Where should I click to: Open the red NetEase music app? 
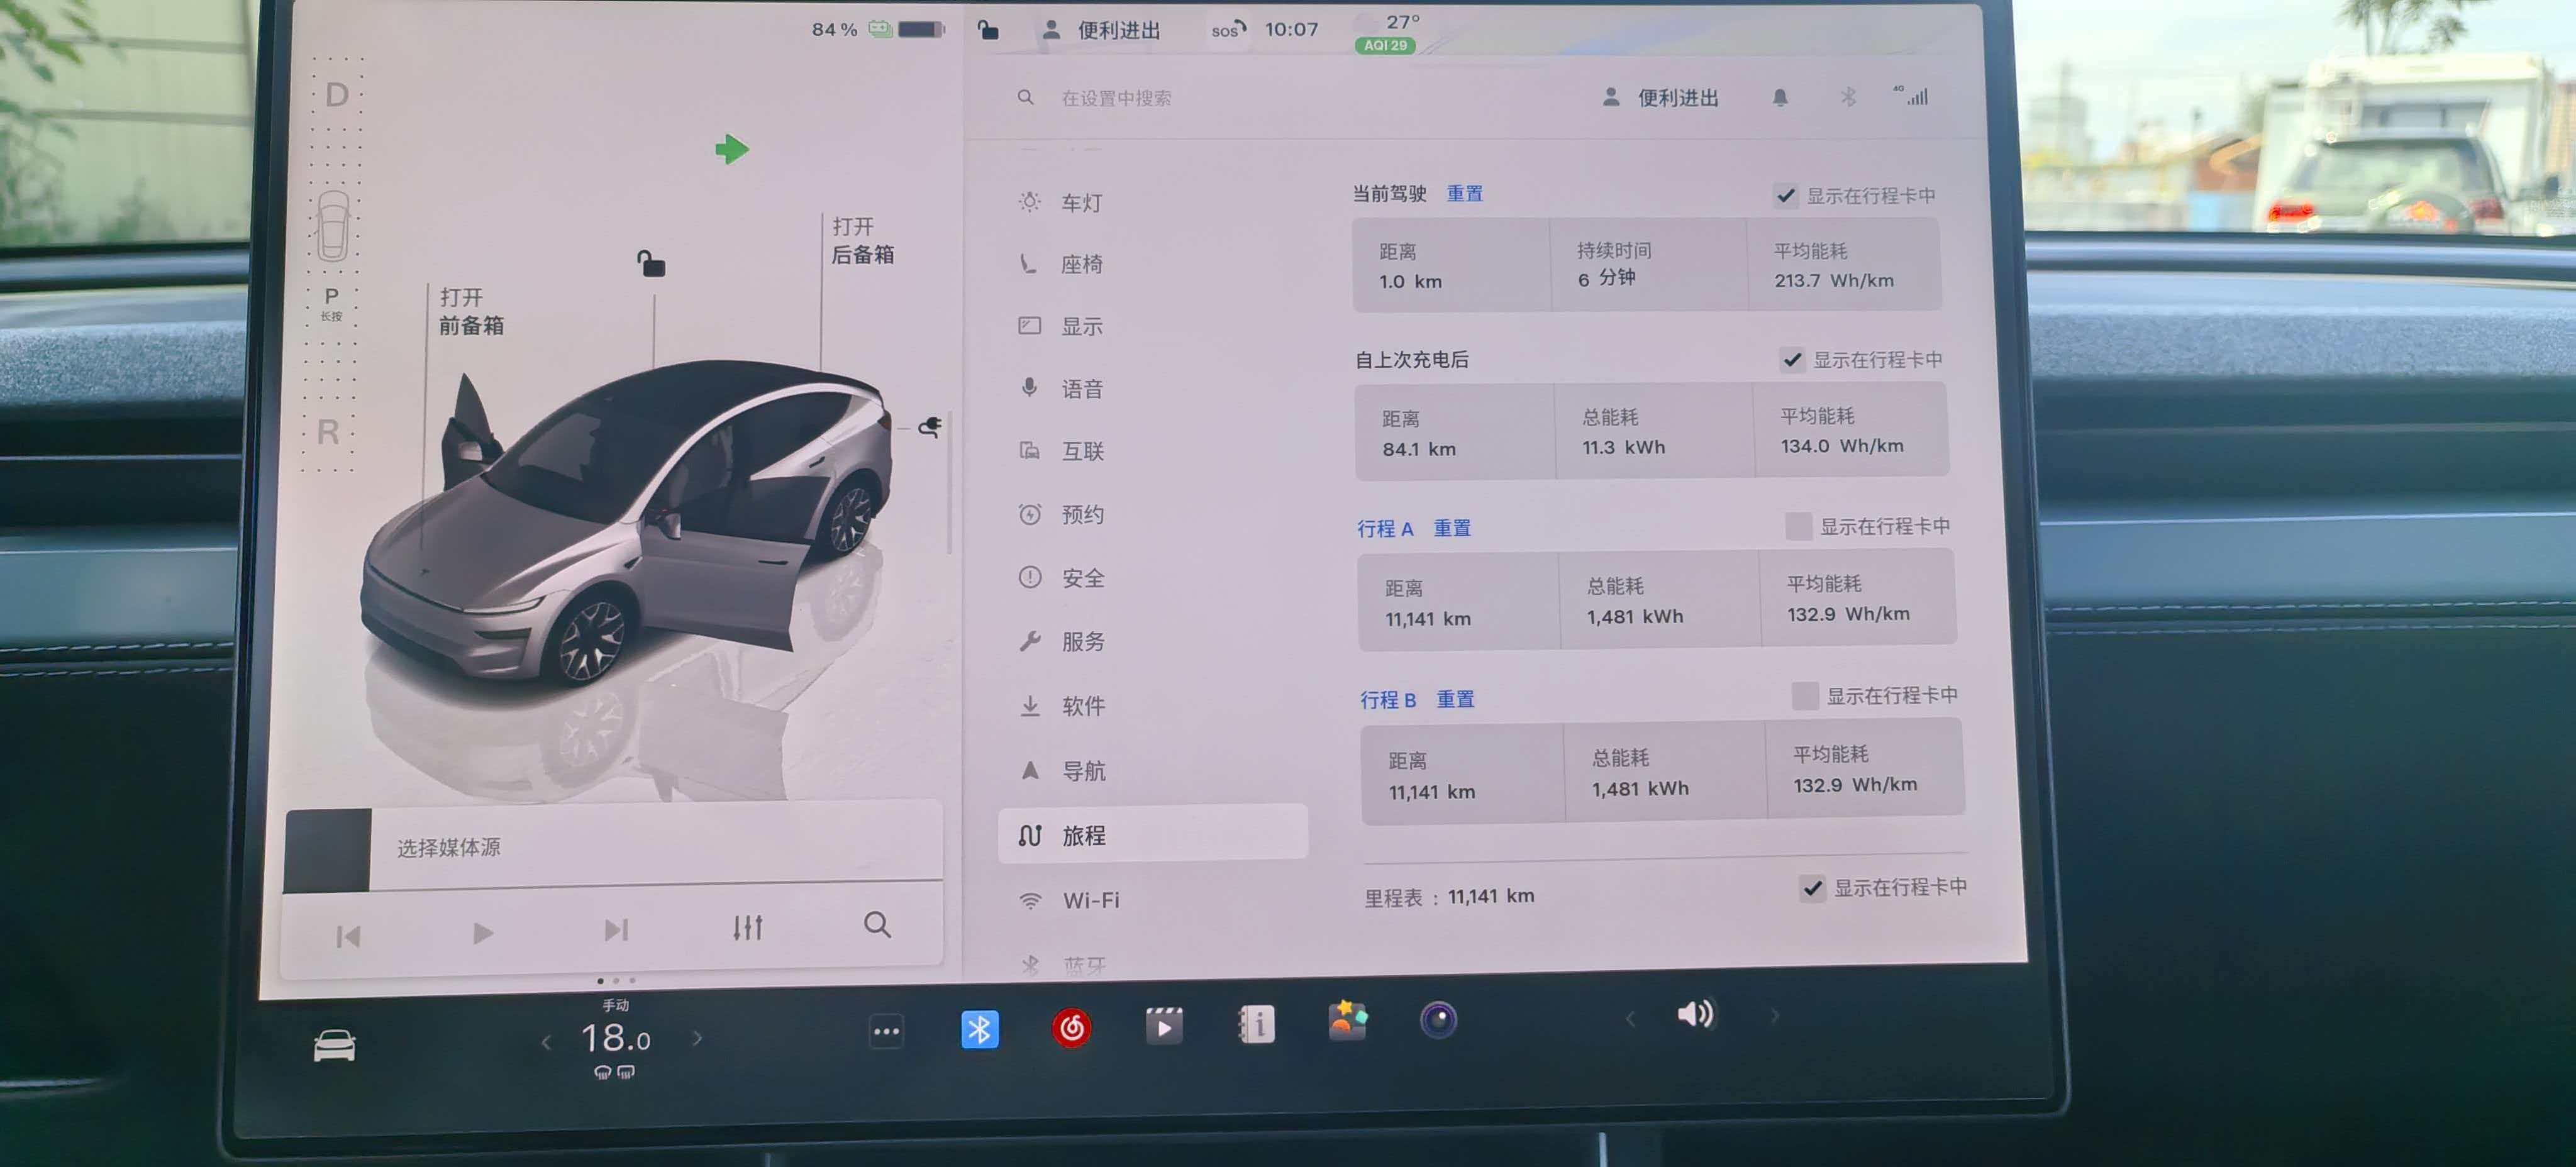click(1071, 1027)
